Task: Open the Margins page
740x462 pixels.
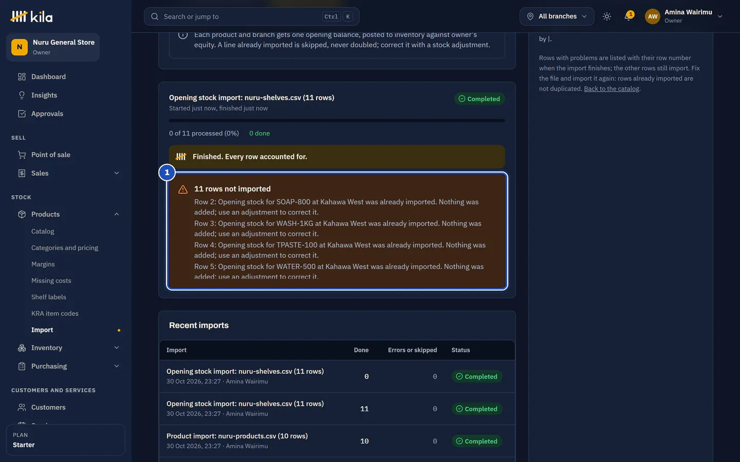Action: point(43,264)
